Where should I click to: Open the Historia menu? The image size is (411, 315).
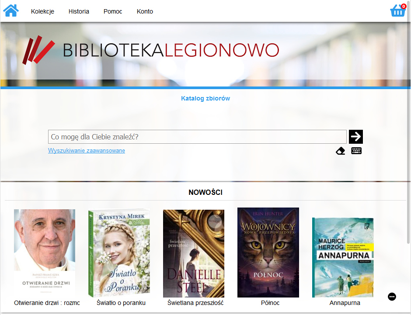point(79,11)
